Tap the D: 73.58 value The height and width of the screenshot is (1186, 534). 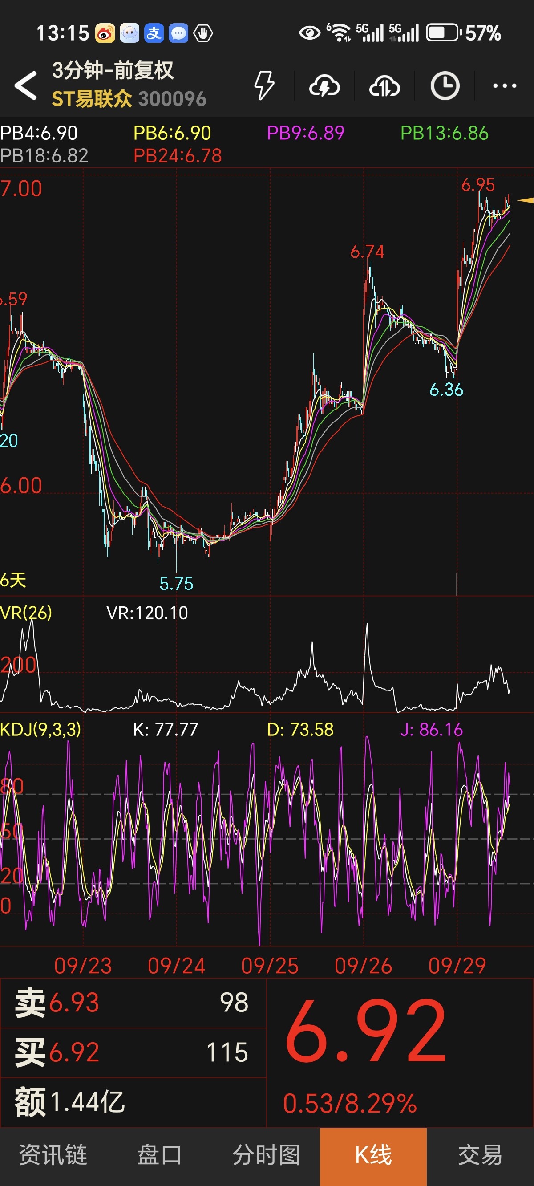coord(300,729)
